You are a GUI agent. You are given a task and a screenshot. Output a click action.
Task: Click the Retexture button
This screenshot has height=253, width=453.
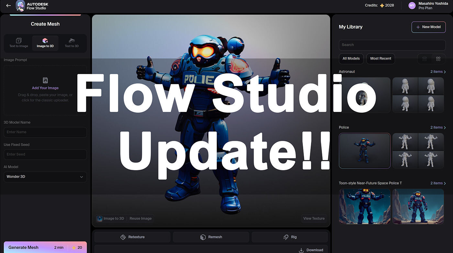click(132, 237)
